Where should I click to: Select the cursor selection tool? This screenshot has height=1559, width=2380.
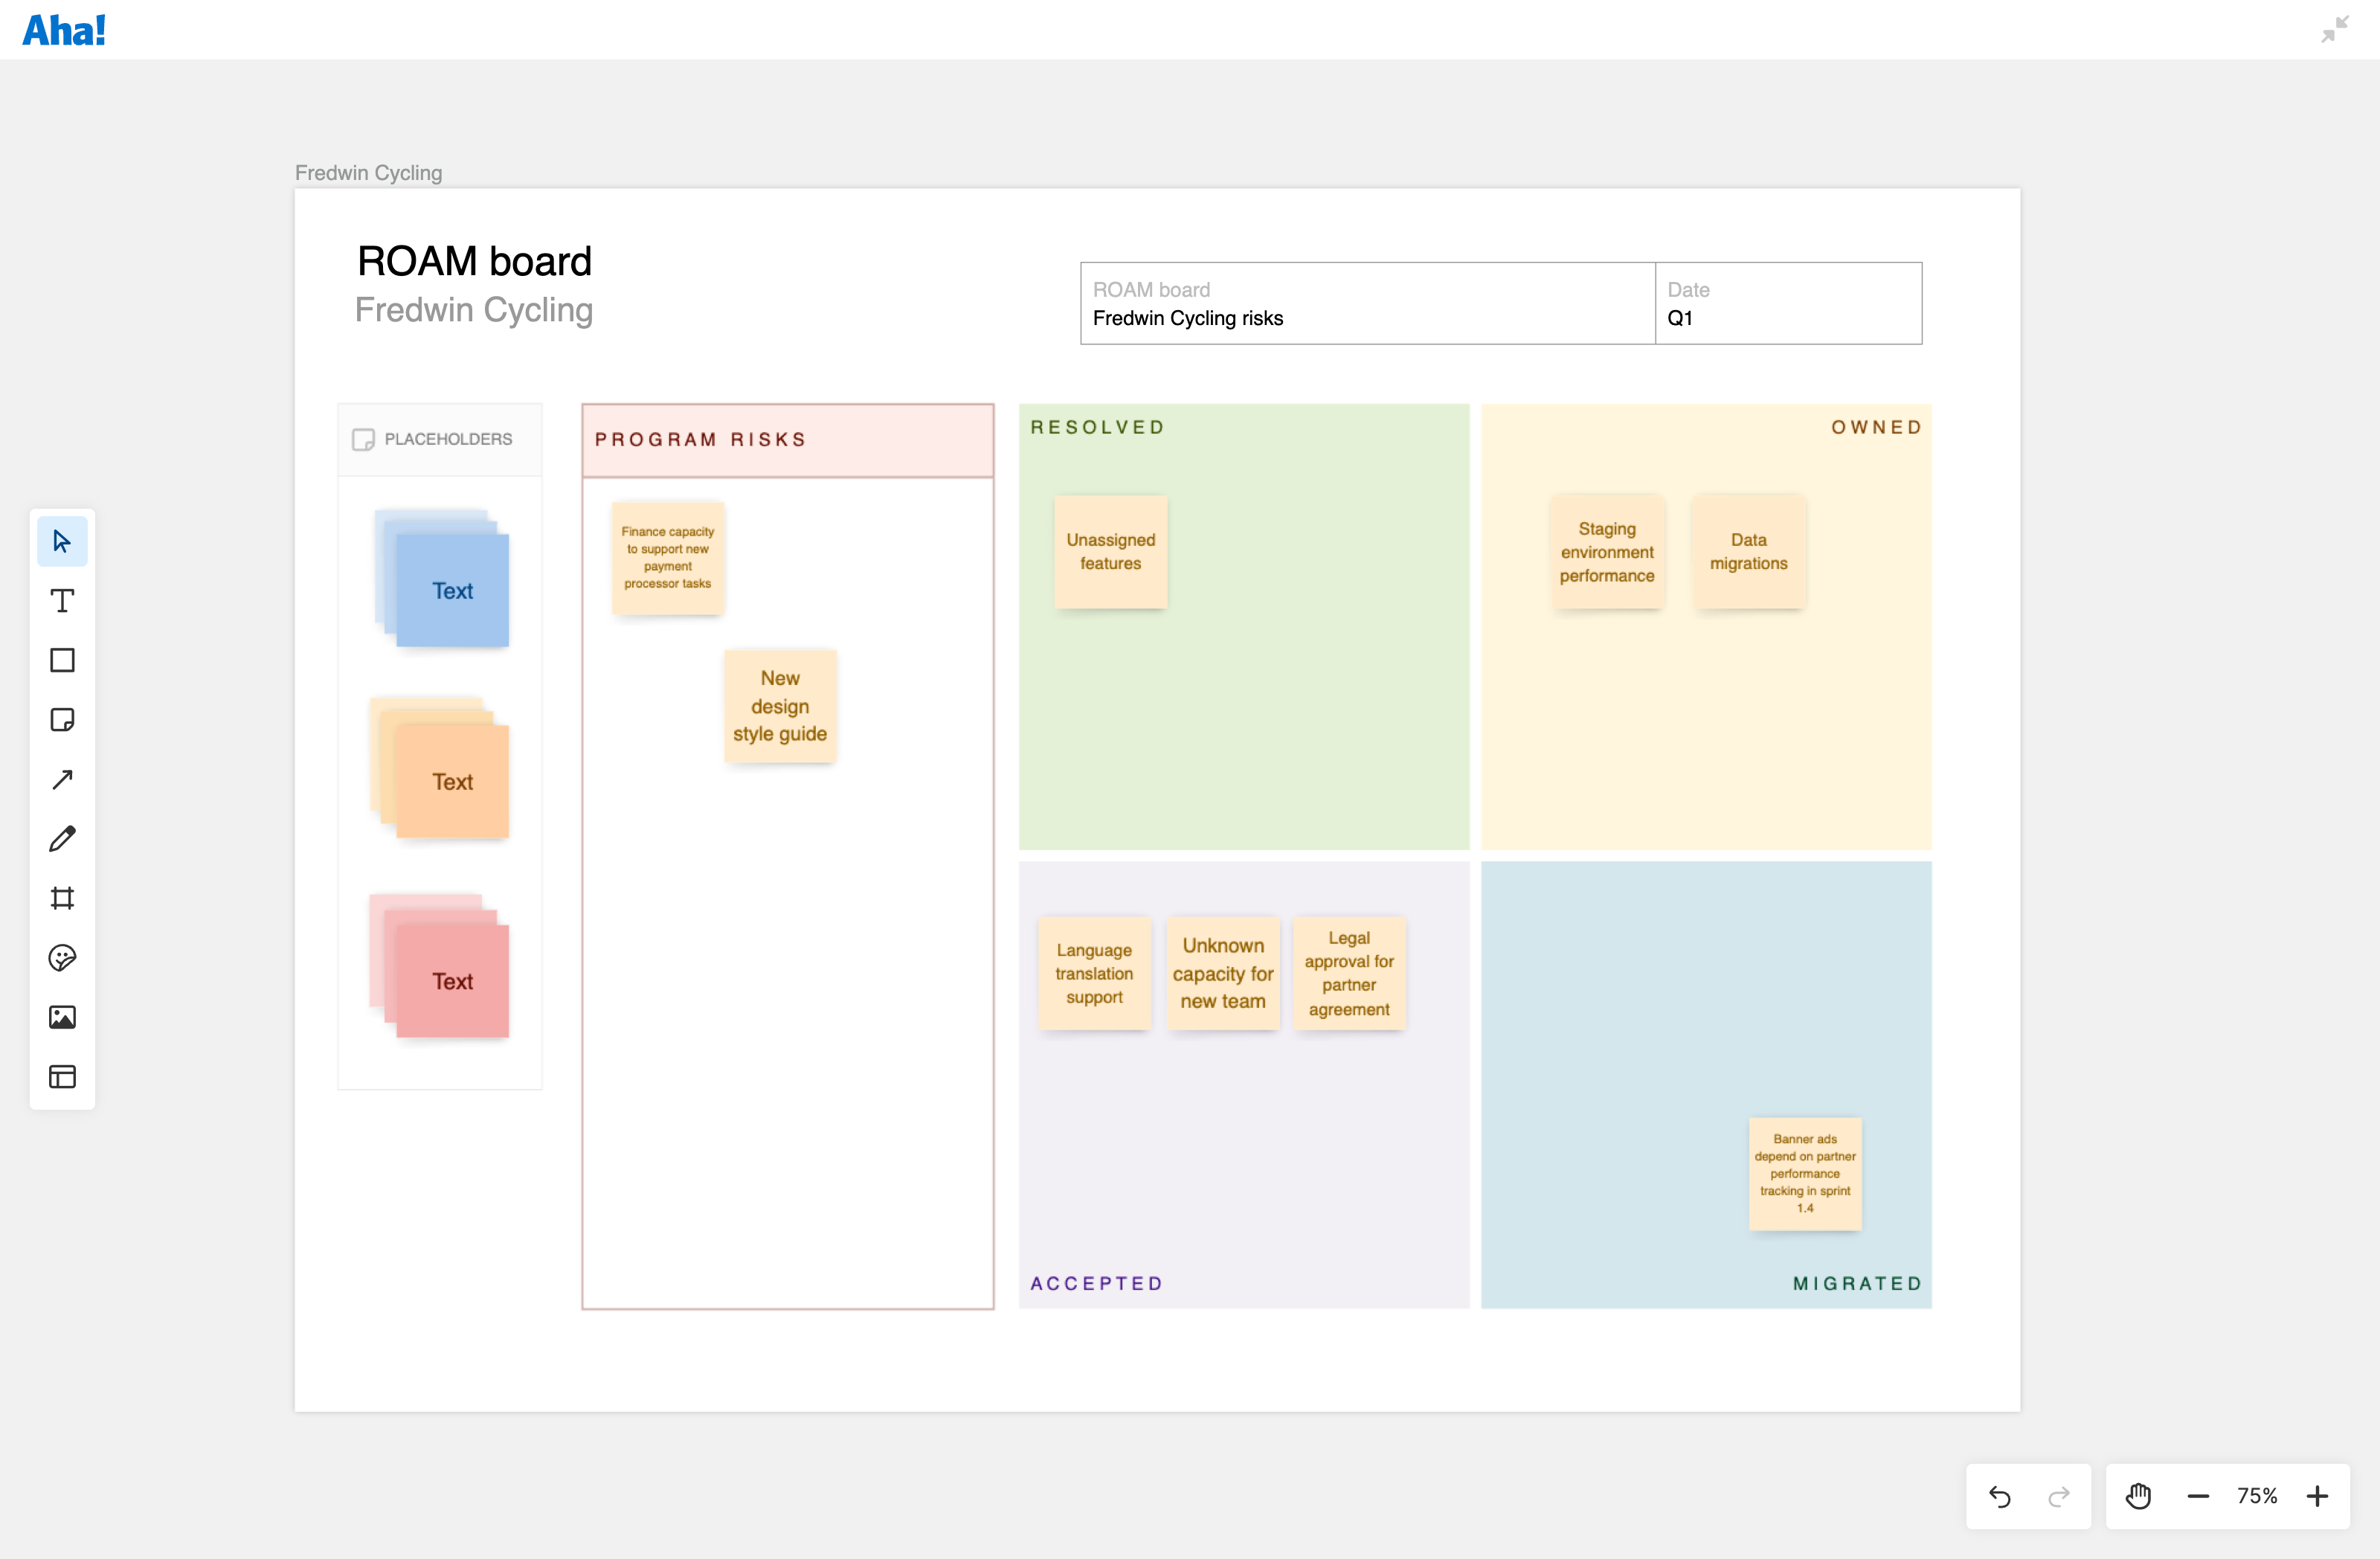click(62, 540)
